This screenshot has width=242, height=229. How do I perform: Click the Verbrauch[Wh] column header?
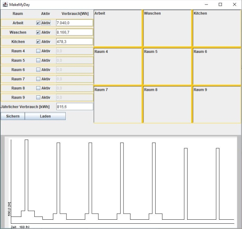tap(75, 14)
